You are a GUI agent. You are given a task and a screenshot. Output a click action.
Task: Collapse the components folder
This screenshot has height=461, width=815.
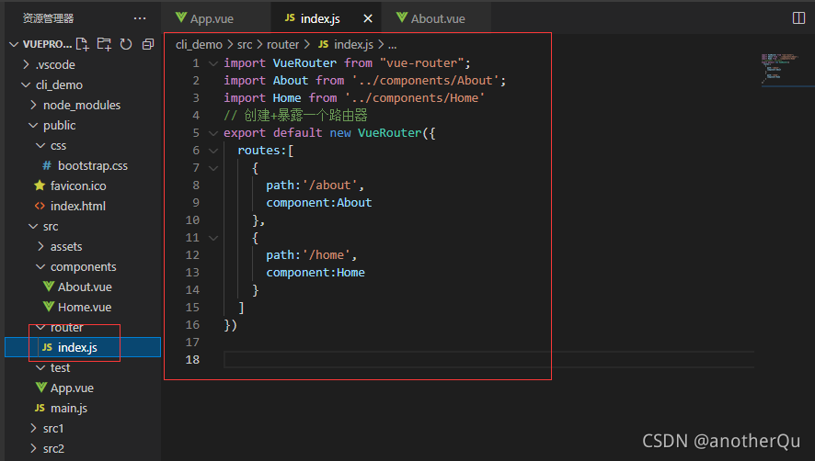pyautogui.click(x=40, y=267)
